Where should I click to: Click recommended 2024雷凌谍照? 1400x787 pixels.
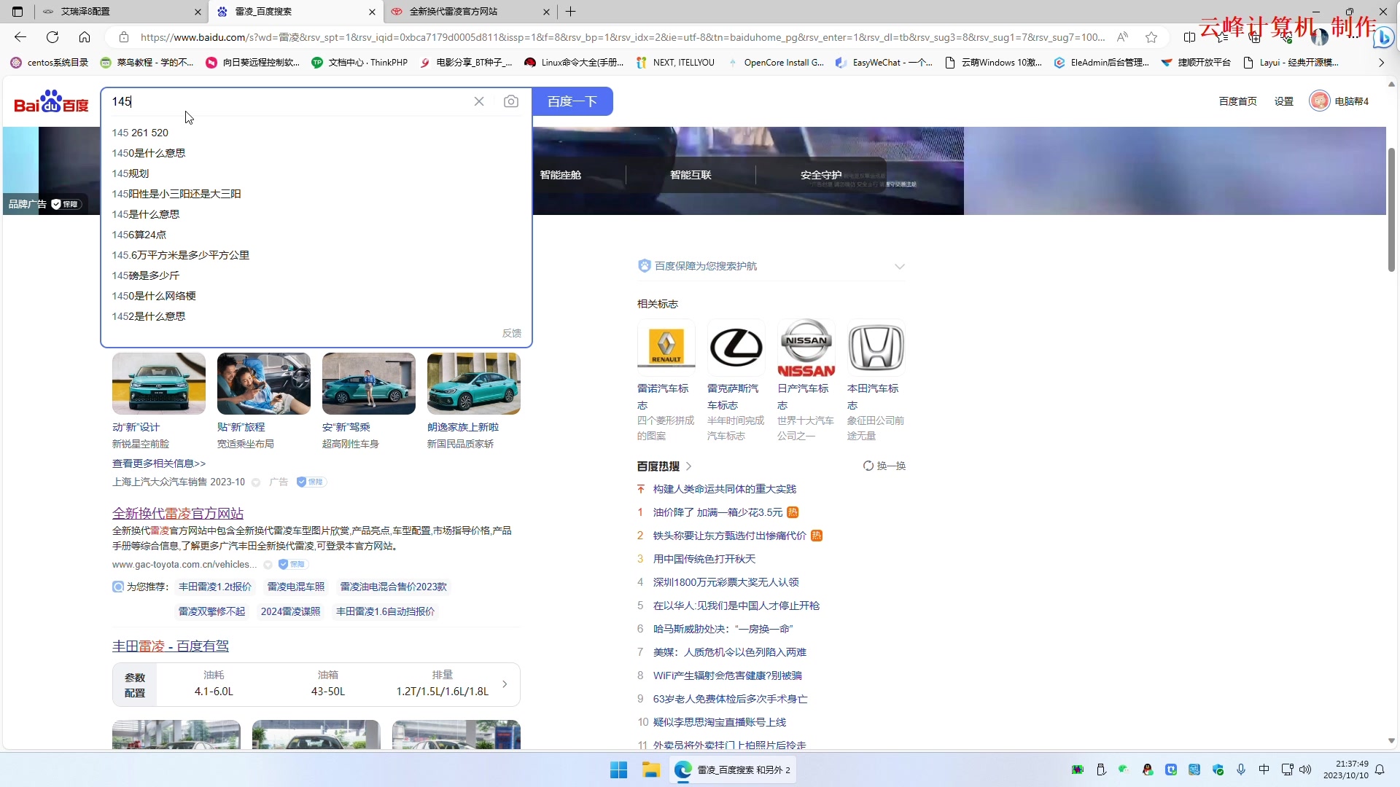point(290,611)
